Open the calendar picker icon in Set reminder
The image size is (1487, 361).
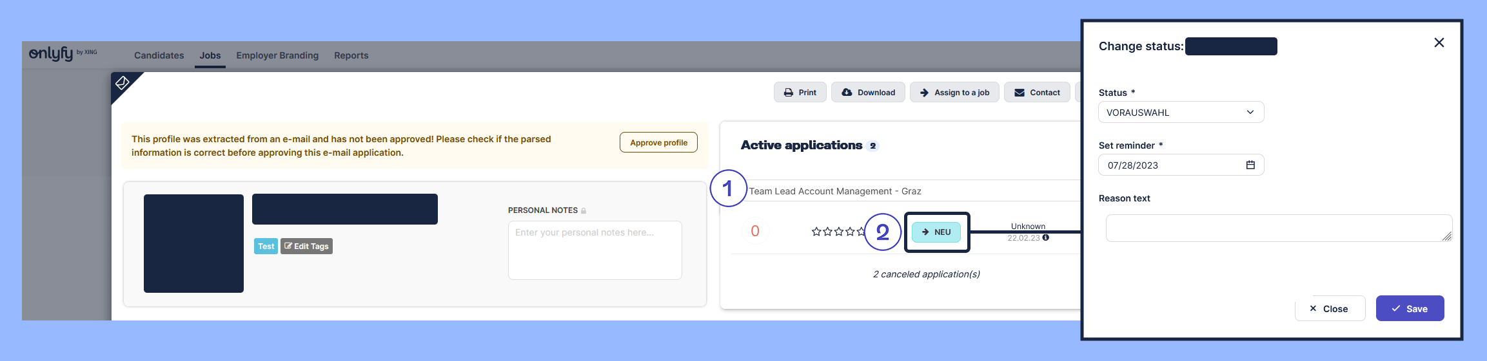click(1250, 165)
